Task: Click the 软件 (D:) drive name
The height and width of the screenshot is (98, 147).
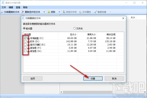Action: pos(35,41)
